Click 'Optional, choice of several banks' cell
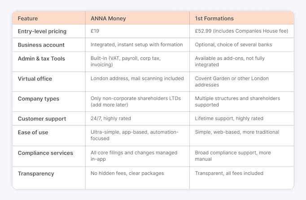Screen dimensions: 306x200 click(x=233, y=45)
